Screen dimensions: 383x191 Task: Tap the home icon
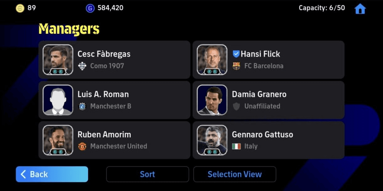coord(360,9)
